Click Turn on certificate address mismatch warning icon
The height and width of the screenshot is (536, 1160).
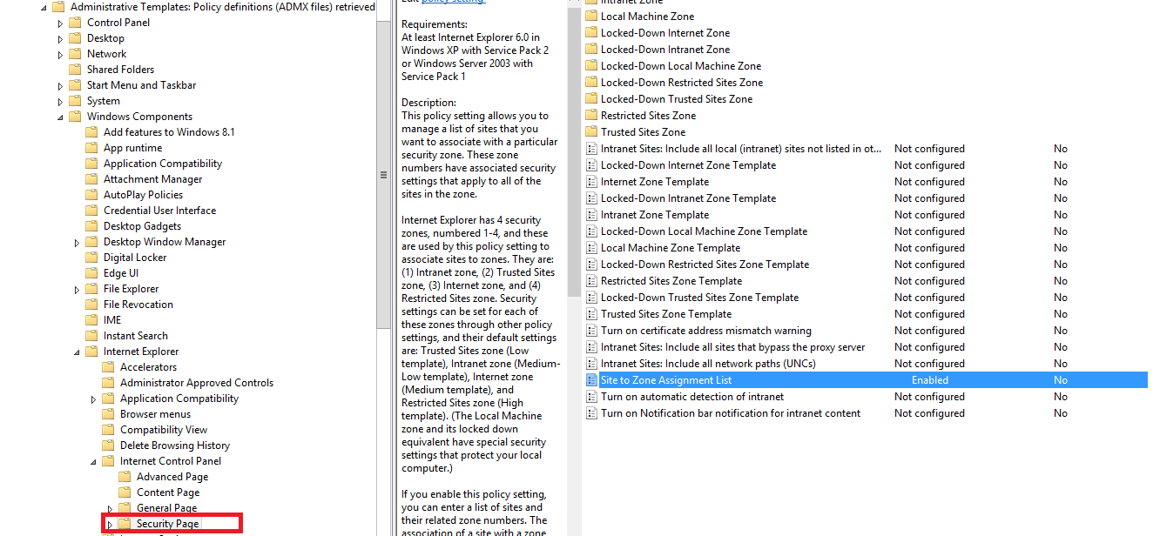click(x=592, y=331)
